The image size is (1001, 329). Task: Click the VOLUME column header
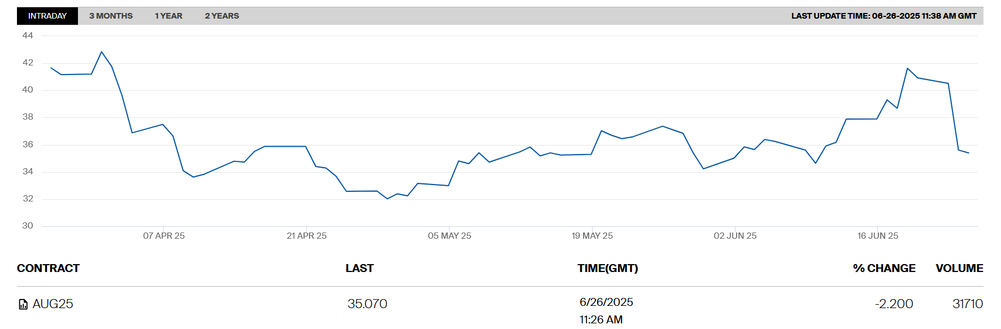(959, 268)
